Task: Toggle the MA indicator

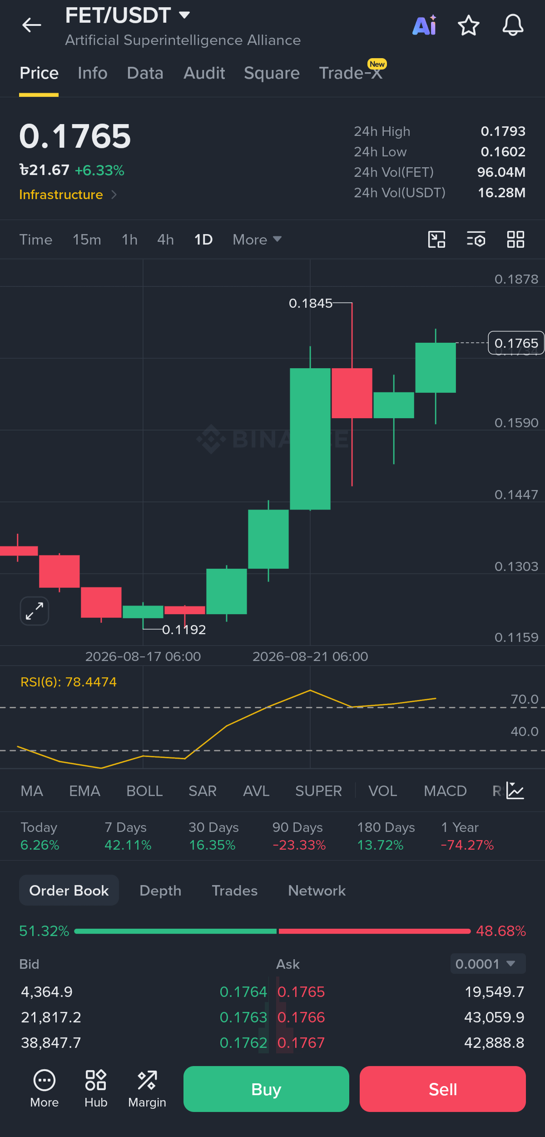Action: click(x=32, y=791)
